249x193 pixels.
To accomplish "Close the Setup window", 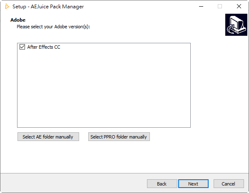I will (x=239, y=7).
